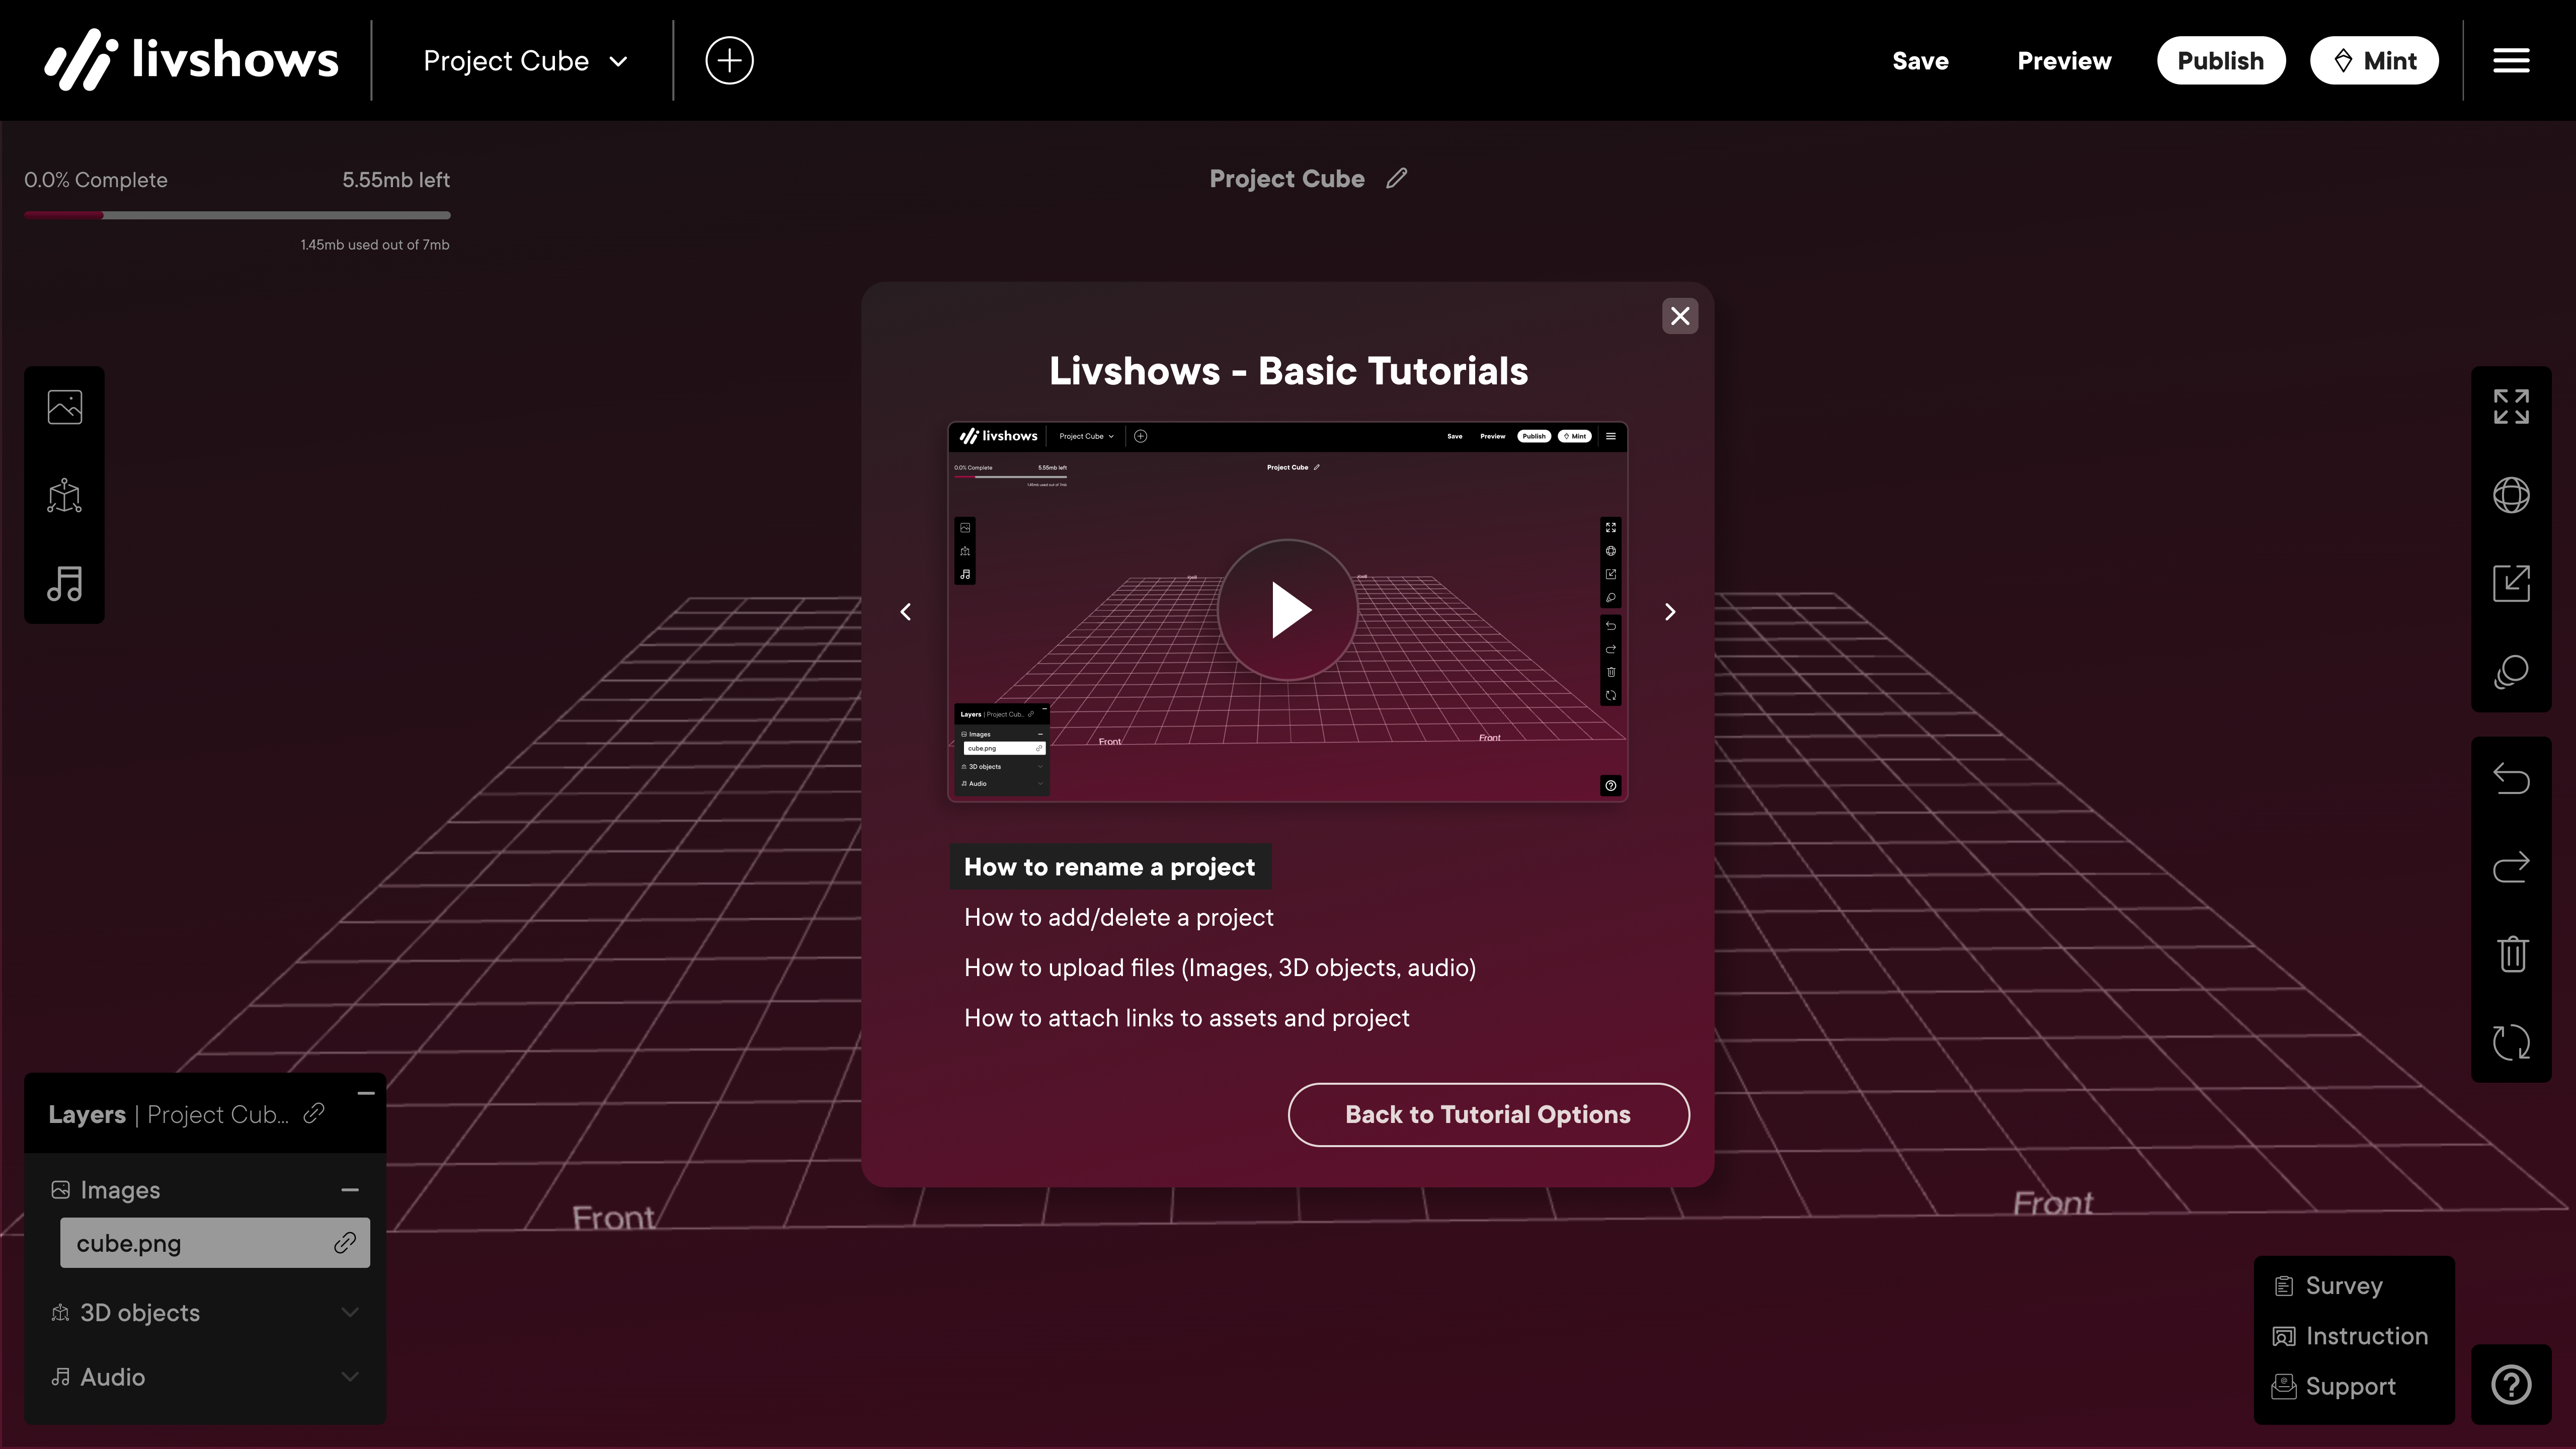Click the link icon beside Layers title
The width and height of the screenshot is (2576, 1449).
(314, 1114)
